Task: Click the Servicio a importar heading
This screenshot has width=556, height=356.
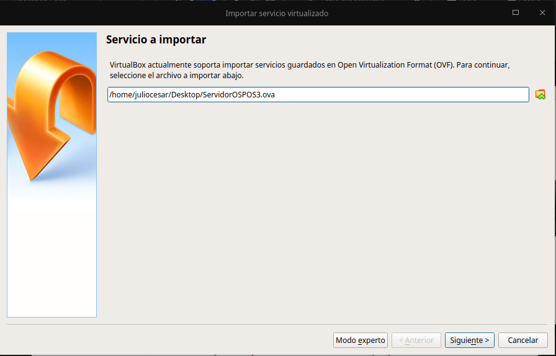Action: click(156, 40)
